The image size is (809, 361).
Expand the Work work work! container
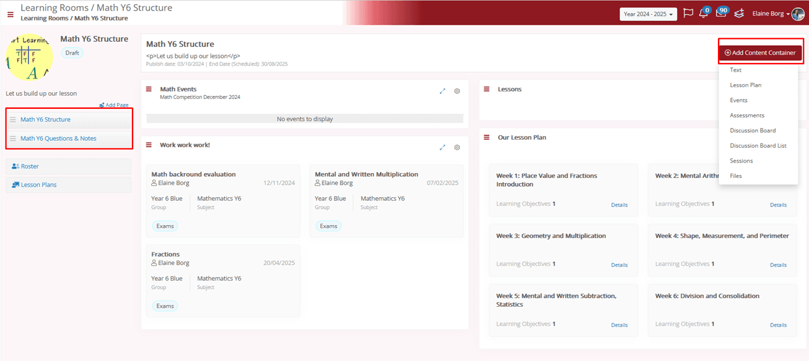point(442,147)
